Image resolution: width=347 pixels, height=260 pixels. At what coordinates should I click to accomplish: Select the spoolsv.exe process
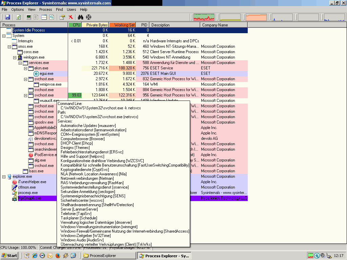click(x=44, y=122)
